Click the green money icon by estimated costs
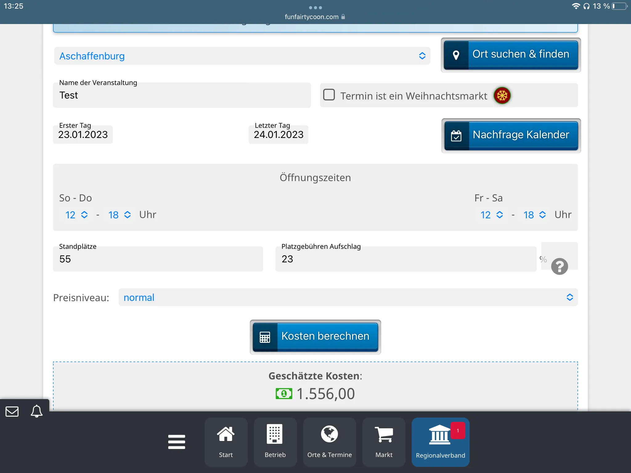The height and width of the screenshot is (473, 631). tap(284, 394)
